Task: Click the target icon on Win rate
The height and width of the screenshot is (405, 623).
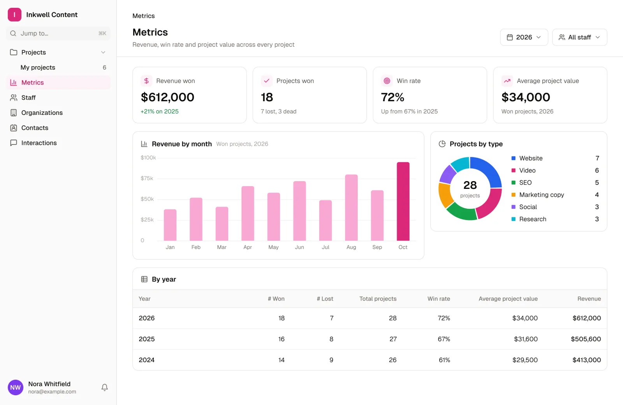Action: (x=387, y=81)
